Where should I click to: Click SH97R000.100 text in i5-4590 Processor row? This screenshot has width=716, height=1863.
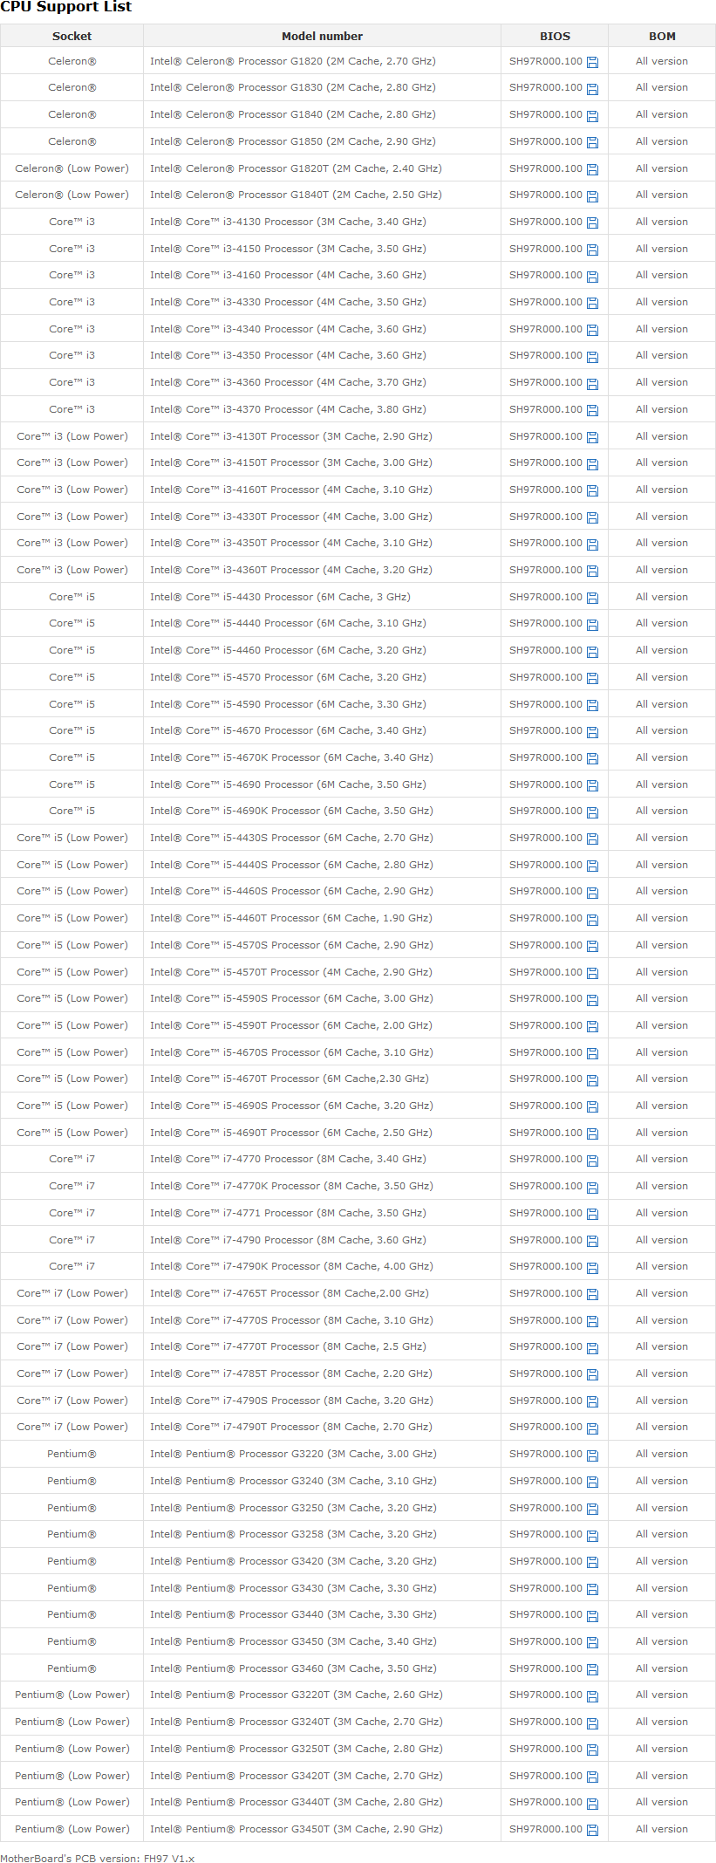tap(546, 704)
